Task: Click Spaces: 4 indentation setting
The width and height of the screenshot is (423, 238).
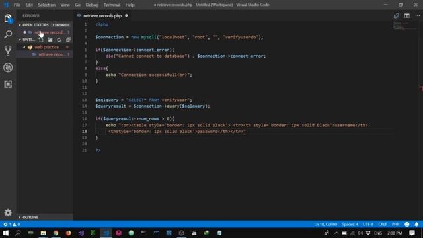Action: pos(350,224)
